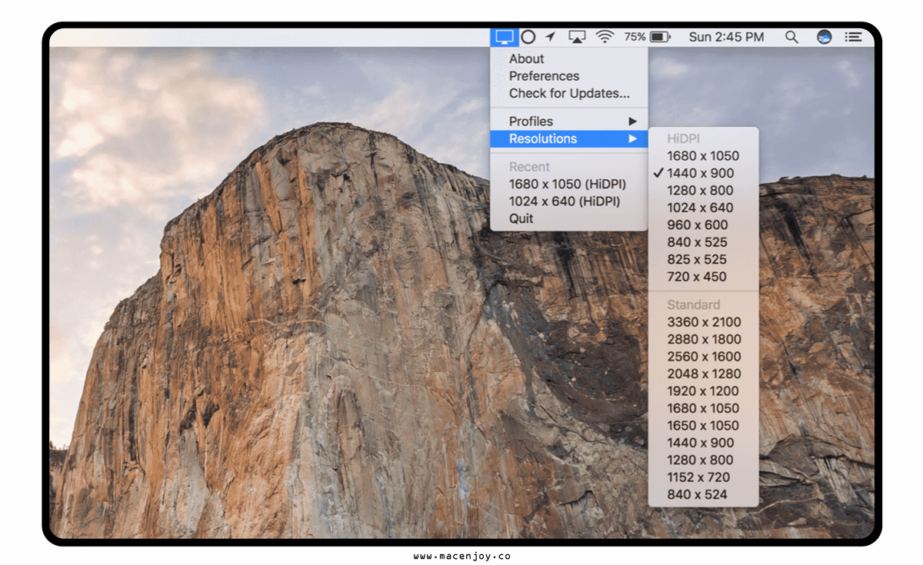Choose Standard 1680 x 1050
This screenshot has height=565, width=923.
coord(703,408)
